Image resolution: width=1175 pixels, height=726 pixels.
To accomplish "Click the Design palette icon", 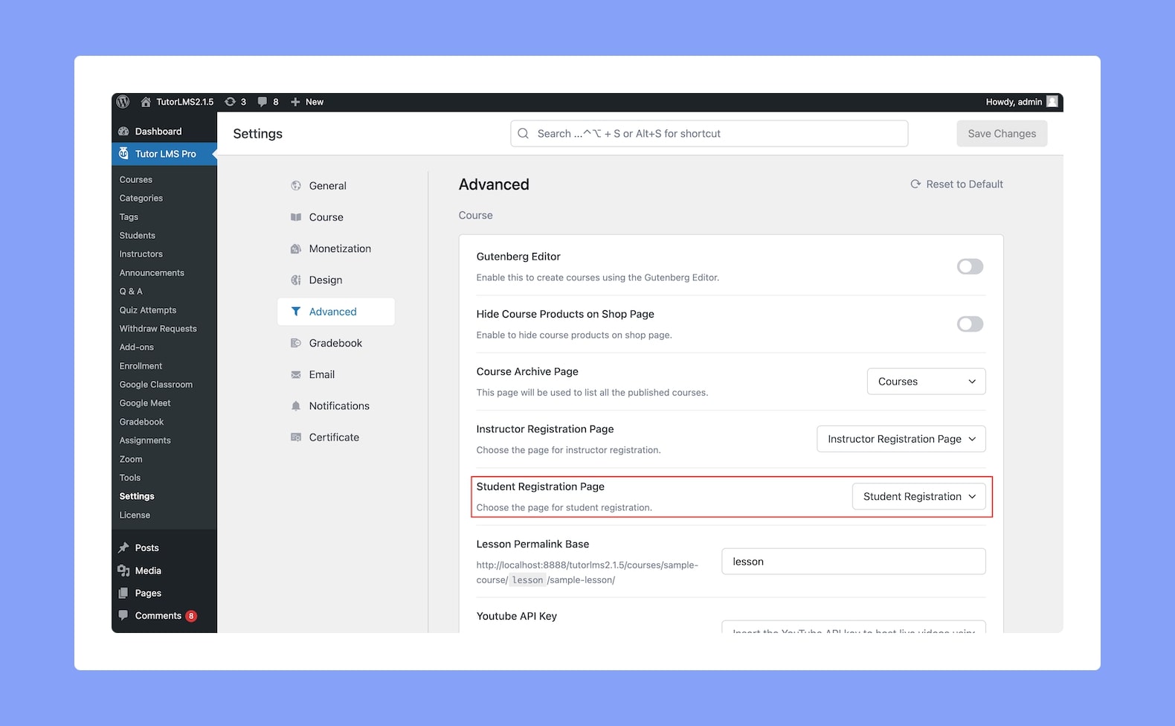I will (x=296, y=280).
